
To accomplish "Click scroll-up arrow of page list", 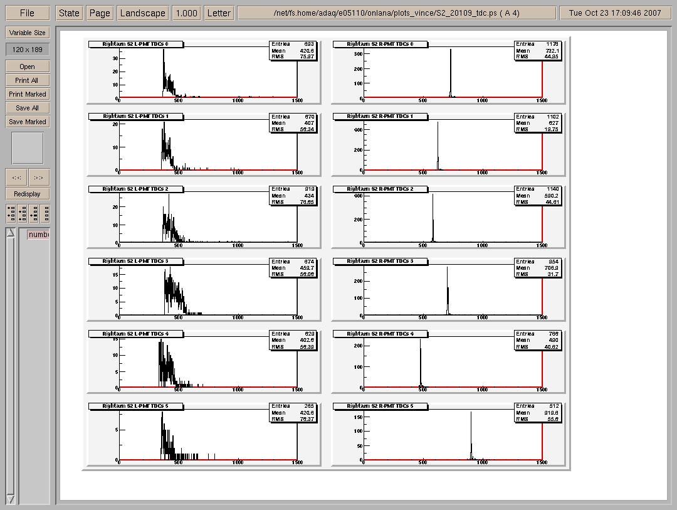I will (11, 233).
